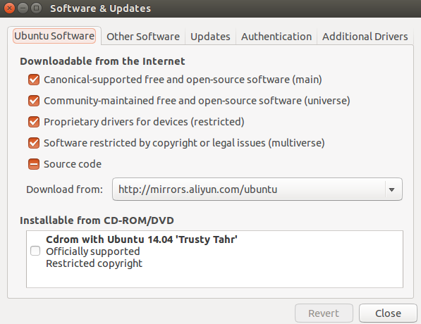Click the mirrors.aliyun.com server combo box

tap(257, 189)
